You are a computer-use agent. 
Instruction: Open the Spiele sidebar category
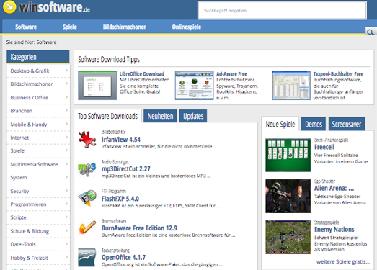coord(17,151)
